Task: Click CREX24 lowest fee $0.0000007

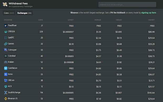Action: (x=68, y=32)
